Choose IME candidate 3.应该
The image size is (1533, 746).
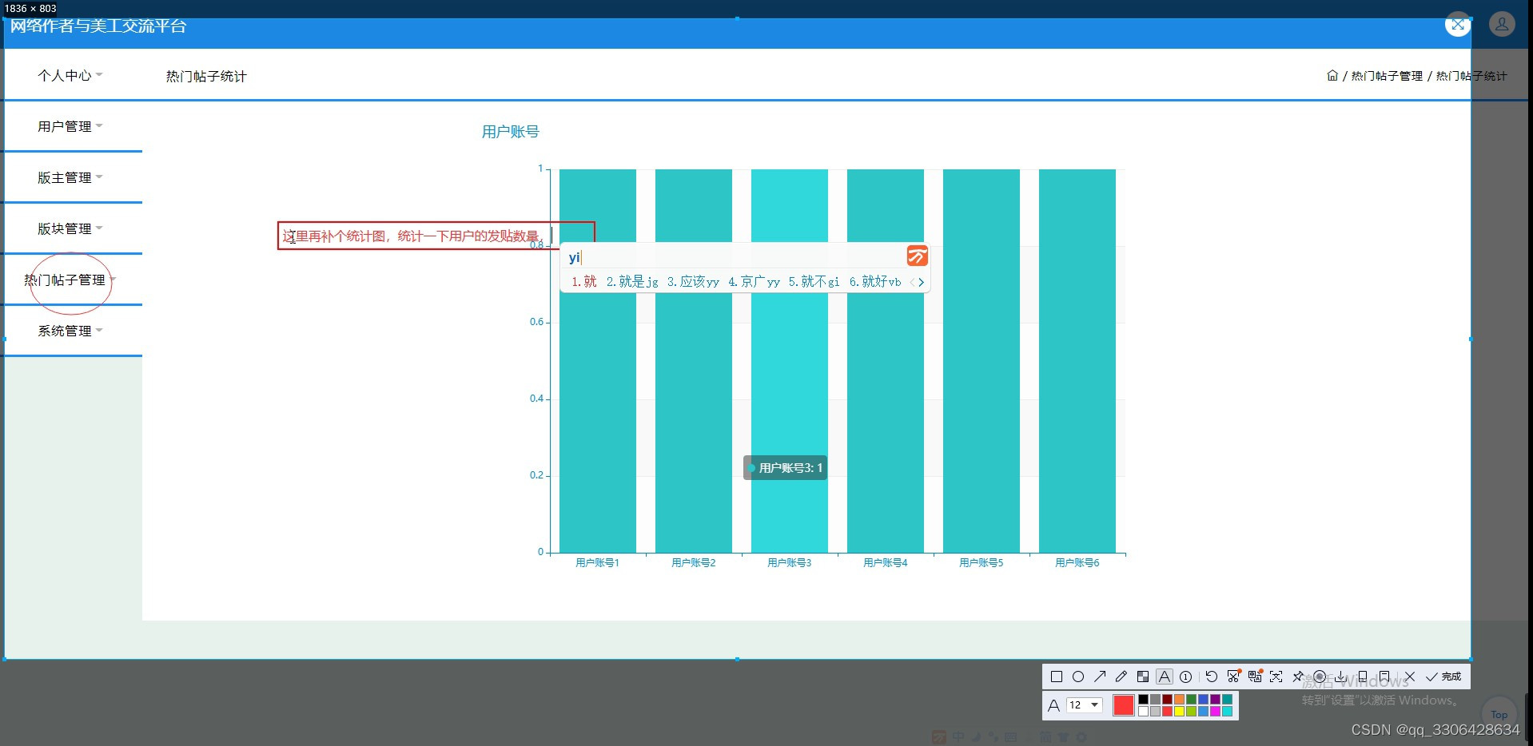pyautogui.click(x=693, y=281)
